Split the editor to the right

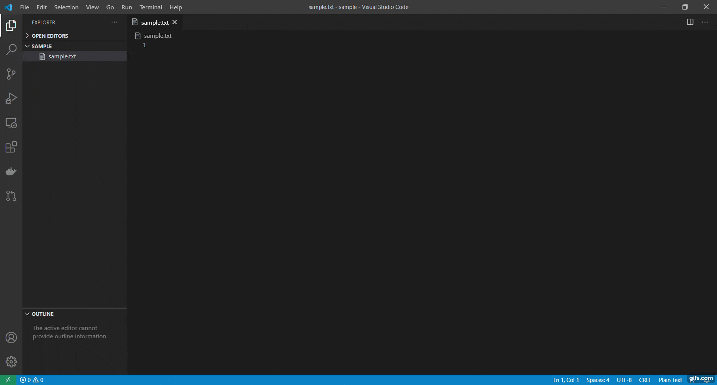(690, 22)
